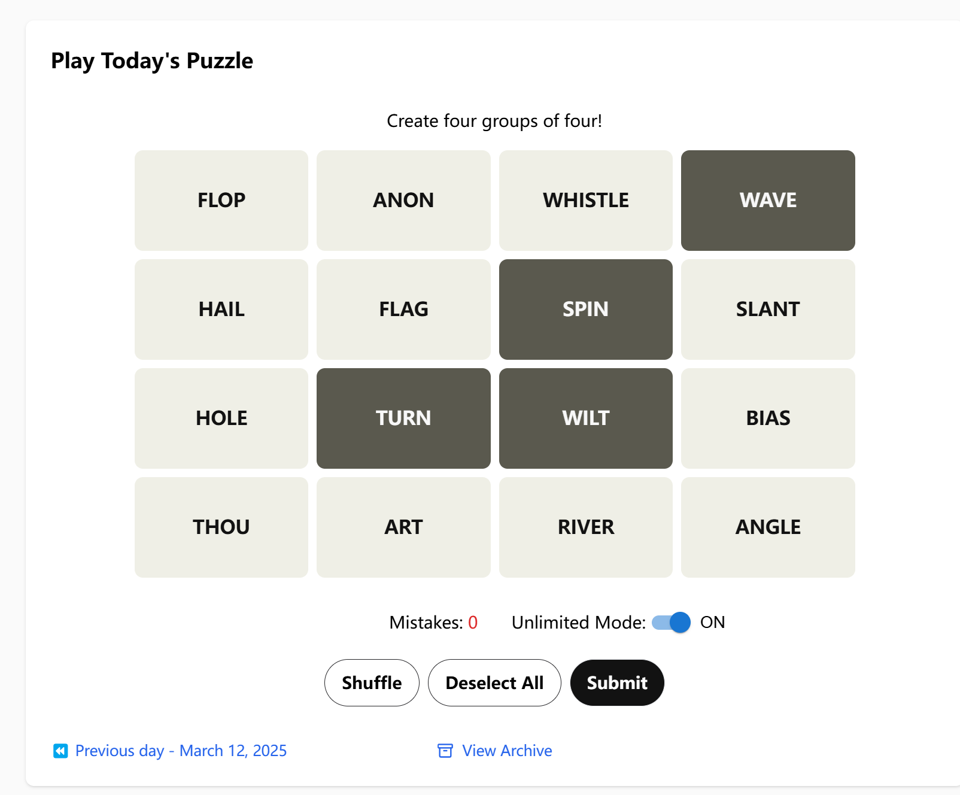Select the FLOP tile
960x795 pixels.
click(221, 201)
